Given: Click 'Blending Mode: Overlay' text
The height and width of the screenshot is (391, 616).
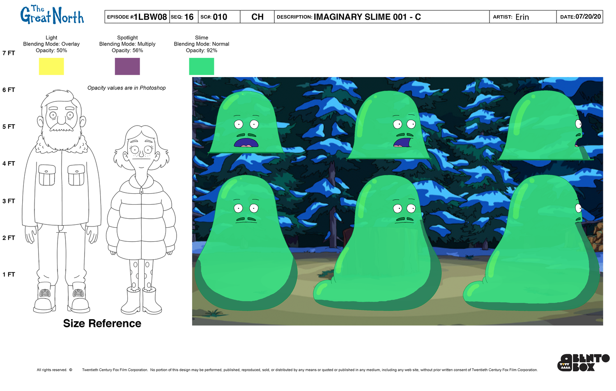Looking at the screenshot, I should tap(51, 44).
